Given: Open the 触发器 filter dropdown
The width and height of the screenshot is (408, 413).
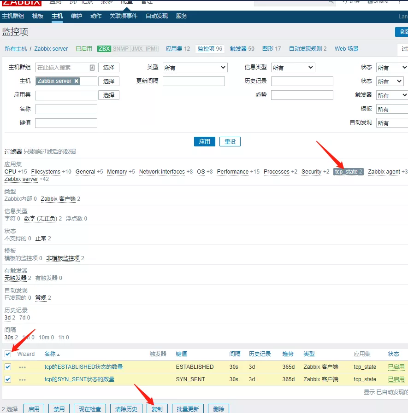Looking at the screenshot, I should [391, 95].
